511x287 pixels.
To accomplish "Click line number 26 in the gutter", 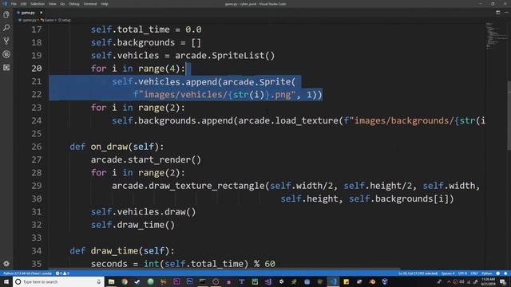I will [x=37, y=147].
